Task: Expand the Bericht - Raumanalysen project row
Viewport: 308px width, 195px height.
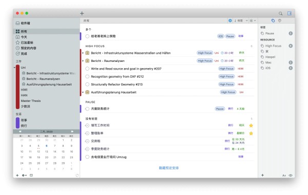Action: pyautogui.click(x=83, y=61)
